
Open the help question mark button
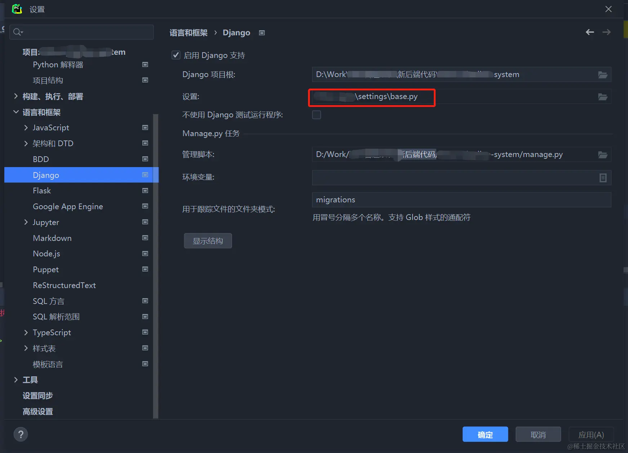(x=21, y=434)
